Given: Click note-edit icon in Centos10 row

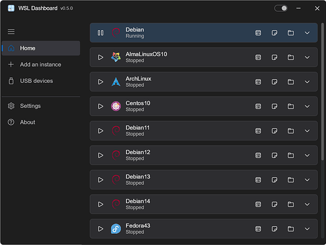Looking at the screenshot, I should tap(274, 106).
